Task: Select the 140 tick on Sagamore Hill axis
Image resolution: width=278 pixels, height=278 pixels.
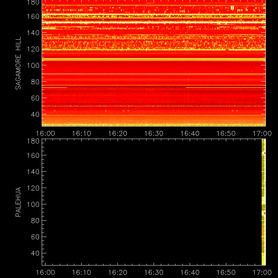Action: 33,33
